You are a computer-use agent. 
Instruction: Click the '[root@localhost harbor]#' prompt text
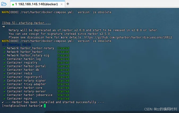[x=22, y=106]
